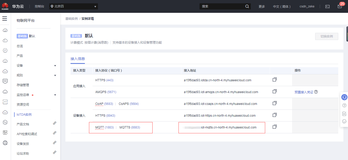The image size is (348, 160).
Task: Open 产品文档 link in sidebar
Action: coord(23,124)
